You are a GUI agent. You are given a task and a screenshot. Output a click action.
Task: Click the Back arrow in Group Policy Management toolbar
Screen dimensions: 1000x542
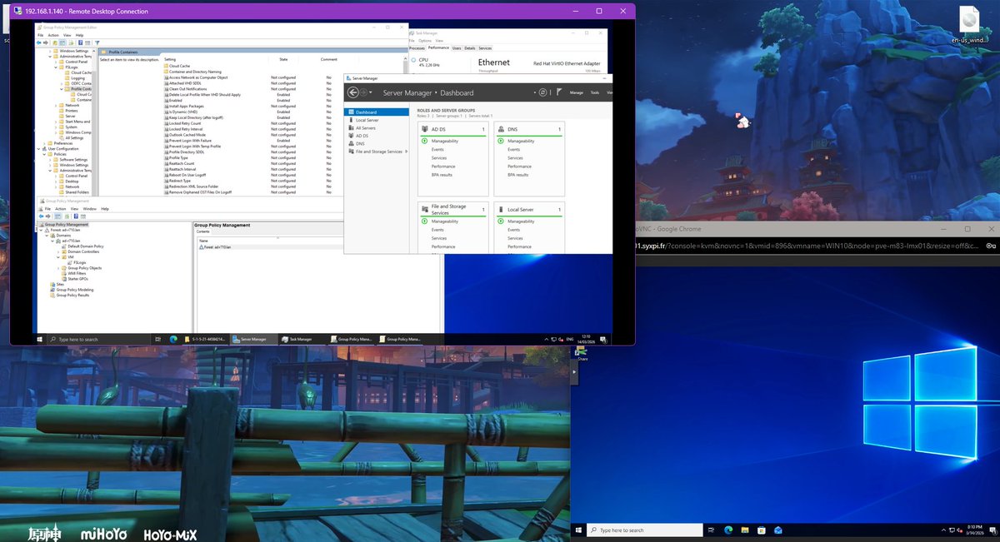tap(41, 216)
